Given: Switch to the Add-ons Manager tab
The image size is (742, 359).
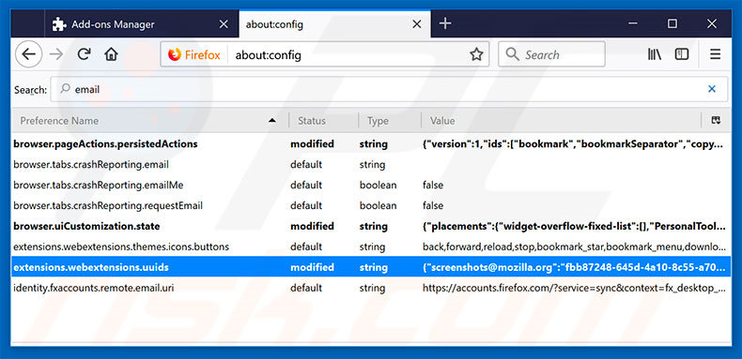Looking at the screenshot, I should (142, 24).
